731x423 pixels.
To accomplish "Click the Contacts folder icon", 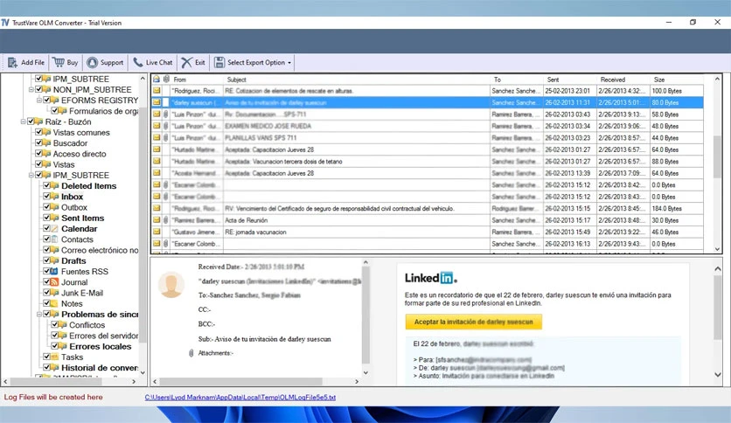I will (54, 239).
